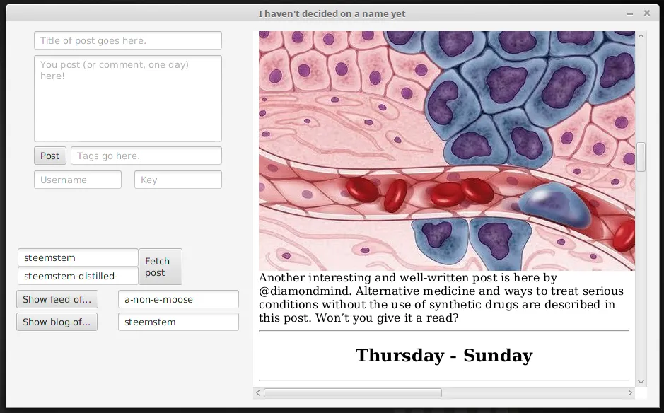The image size is (664, 413).
Task: Click the 'Show blog of...' button
Action: [x=57, y=322]
